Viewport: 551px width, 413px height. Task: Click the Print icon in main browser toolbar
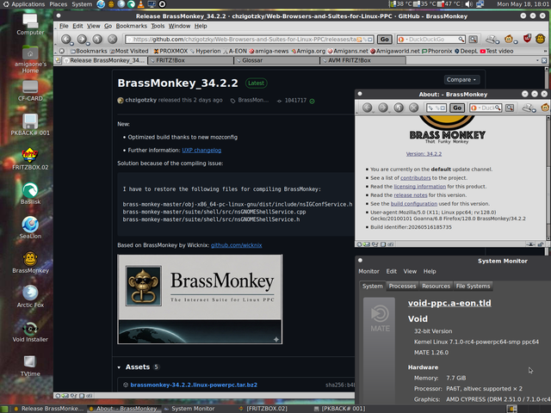click(x=491, y=39)
